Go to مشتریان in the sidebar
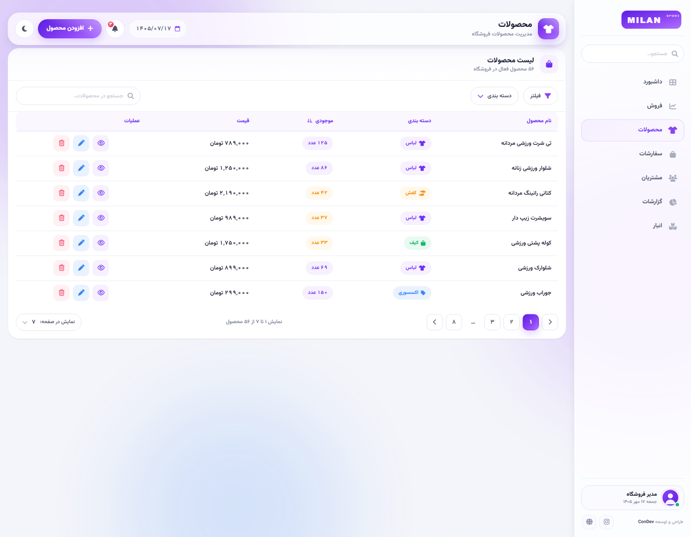Image resolution: width=691 pixels, height=537 pixels. coord(632,178)
